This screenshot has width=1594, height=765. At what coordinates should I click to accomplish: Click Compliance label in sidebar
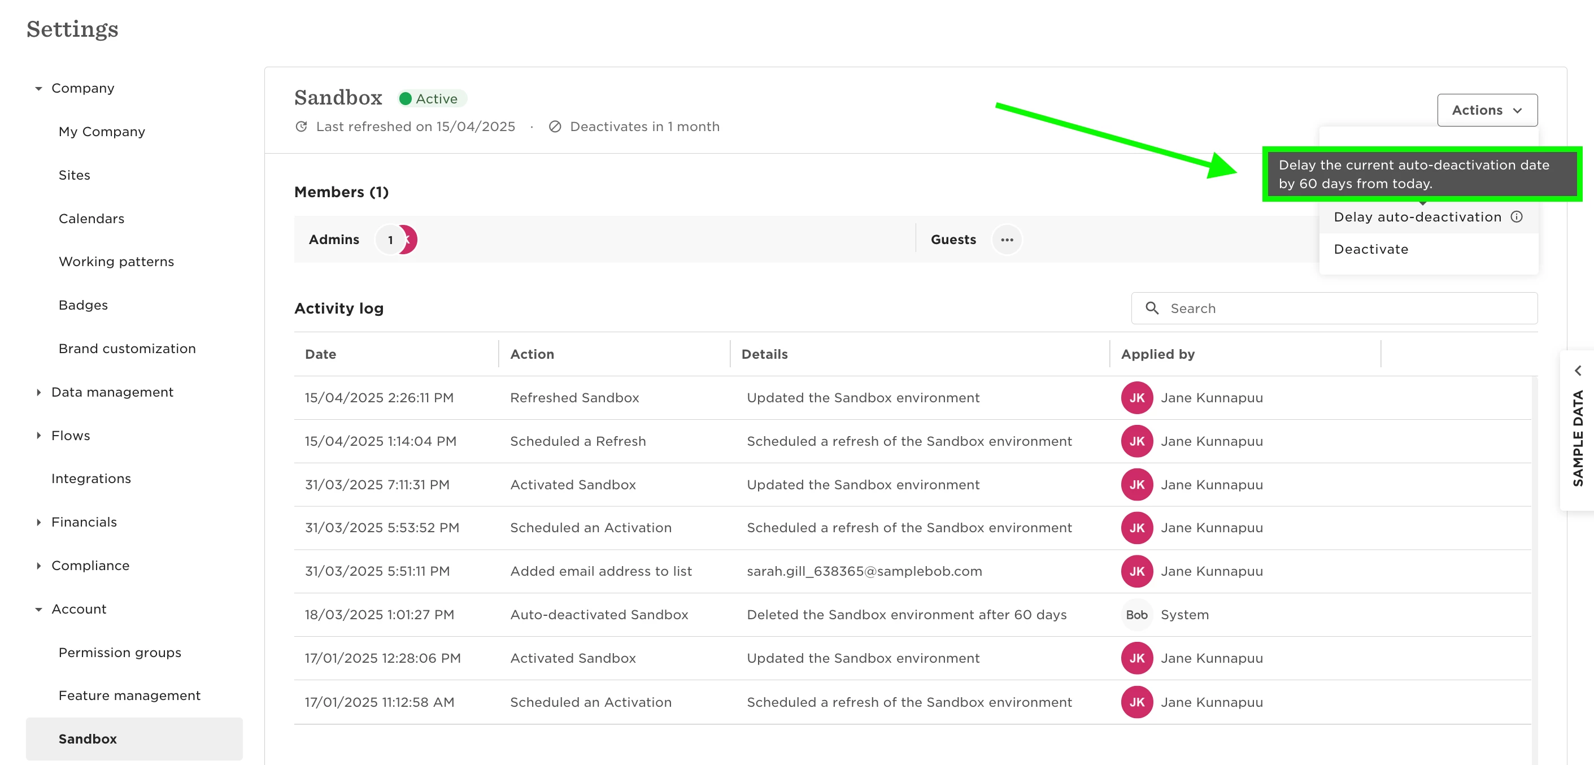(90, 566)
